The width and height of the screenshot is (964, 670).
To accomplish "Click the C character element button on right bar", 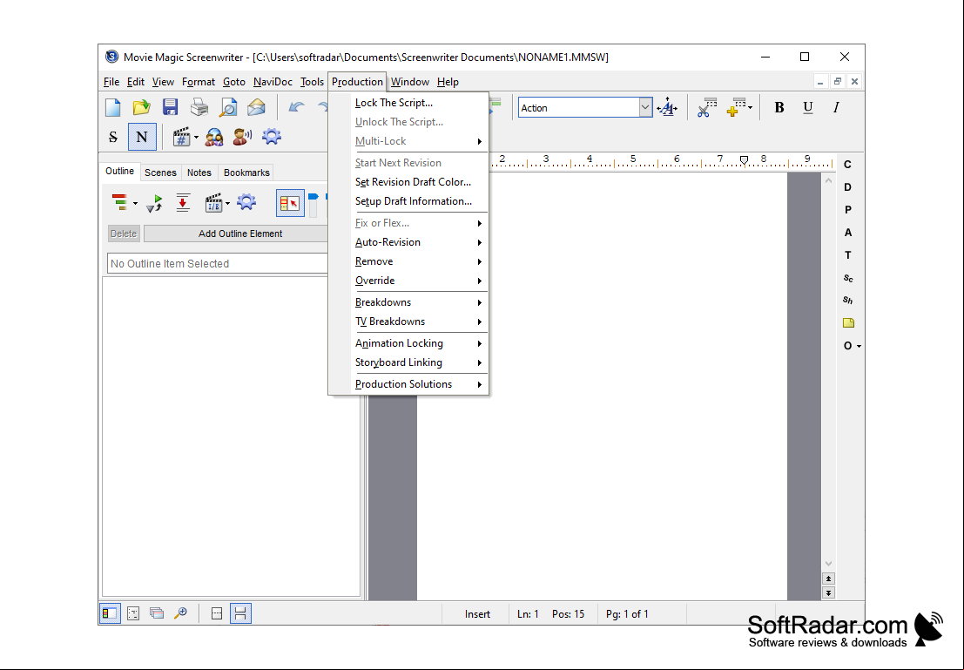I will tap(848, 165).
